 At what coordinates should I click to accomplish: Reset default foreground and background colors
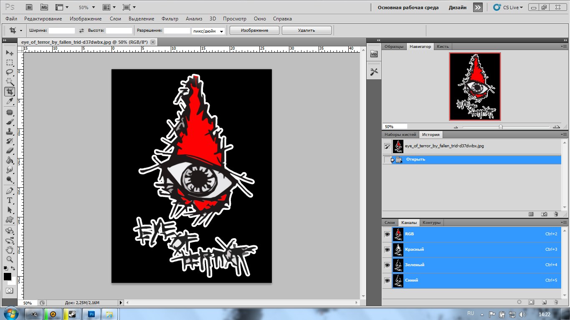5,268
